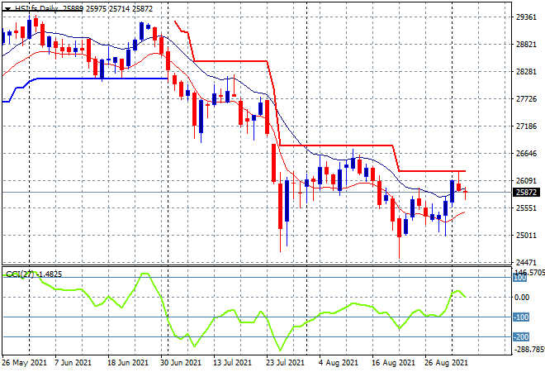
Task: Click the CCI minimum value -288.785 label
Action: 529,349
